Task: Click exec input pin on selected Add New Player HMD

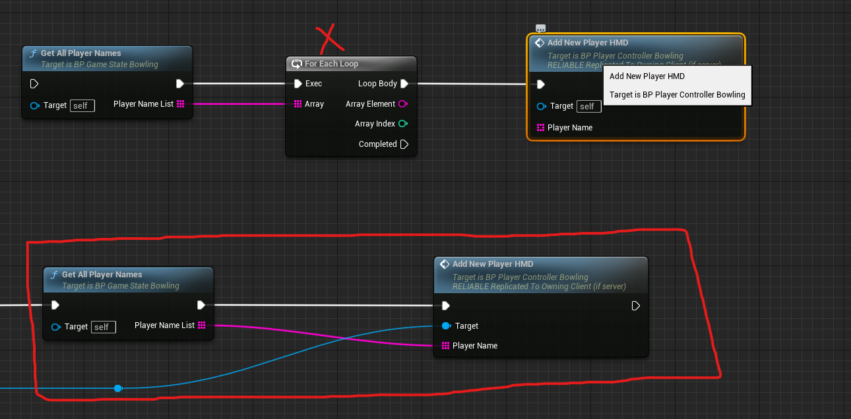Action: coord(541,84)
